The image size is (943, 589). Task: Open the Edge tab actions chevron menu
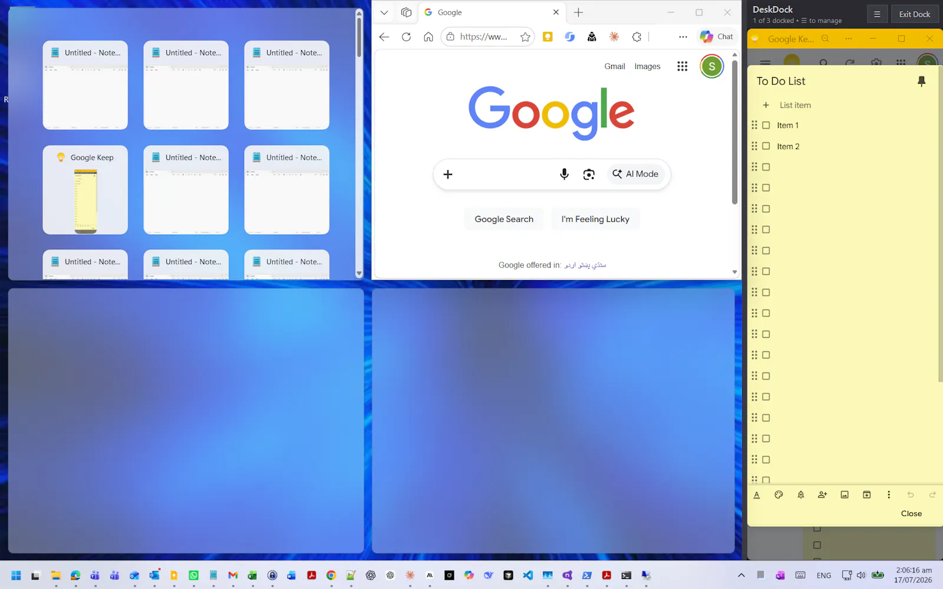pyautogui.click(x=384, y=12)
